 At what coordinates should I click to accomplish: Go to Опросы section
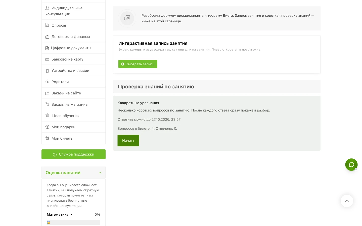[x=73, y=25]
